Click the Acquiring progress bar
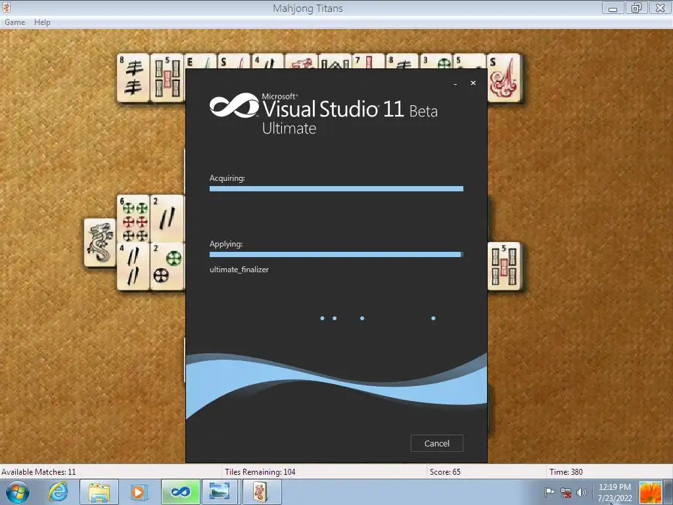Image resolution: width=673 pixels, height=505 pixels. (x=336, y=189)
